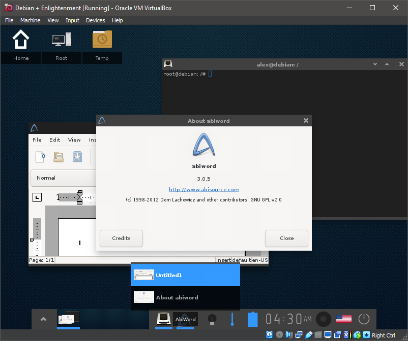Open the terminal window's down-arrow menu
The width and height of the screenshot is (408, 341).
[375, 64]
